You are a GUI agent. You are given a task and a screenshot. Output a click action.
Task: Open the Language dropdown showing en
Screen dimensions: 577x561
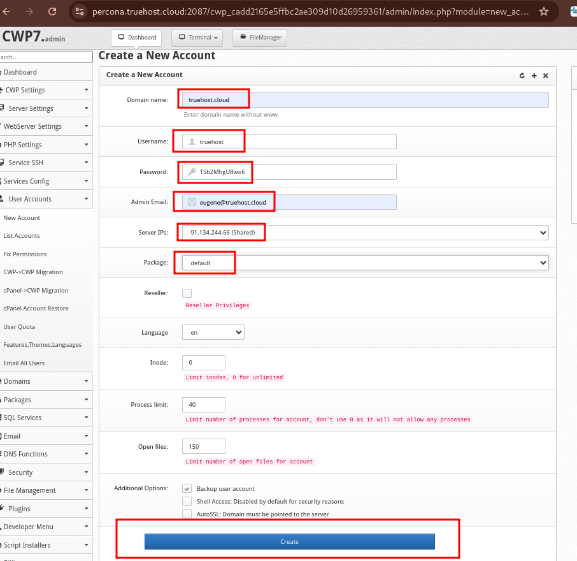[213, 332]
